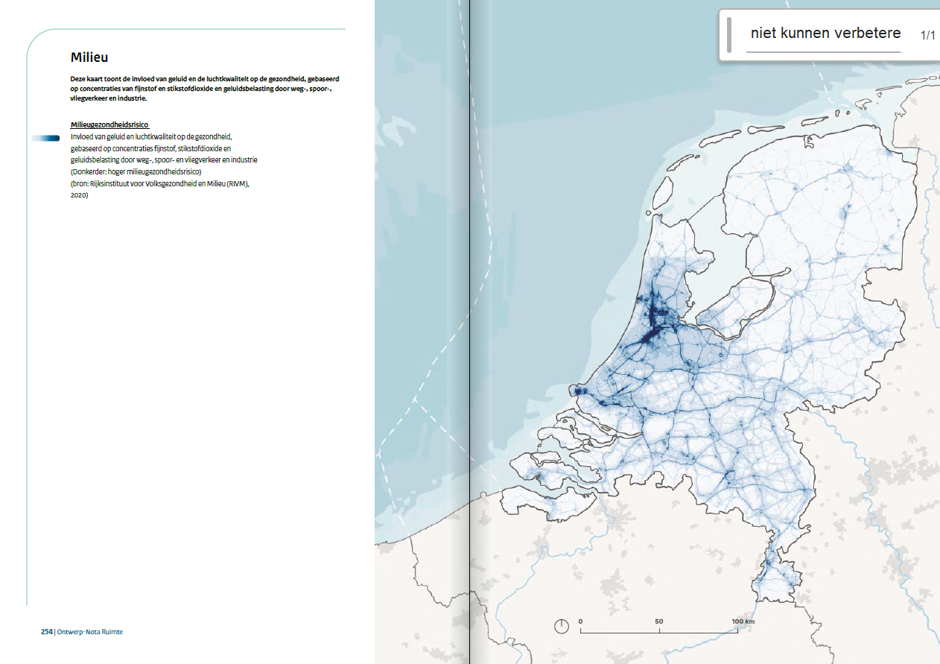Click the source line '(bron: Rijksinstituut voor Volksgezondheid'
The height and width of the screenshot is (664, 940).
coord(159,183)
